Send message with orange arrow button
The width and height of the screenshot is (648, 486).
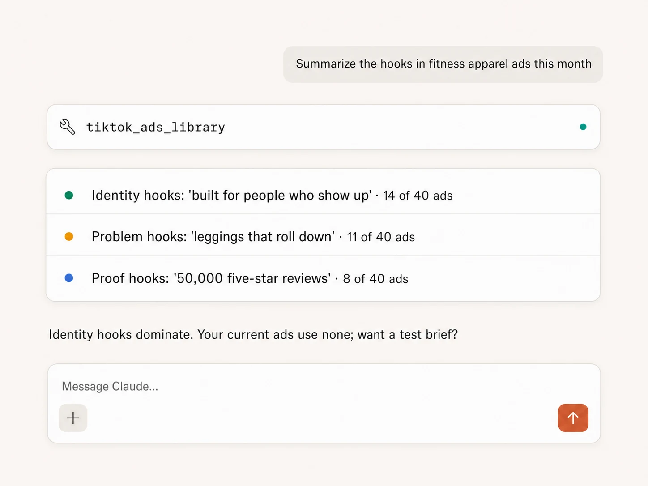point(573,418)
